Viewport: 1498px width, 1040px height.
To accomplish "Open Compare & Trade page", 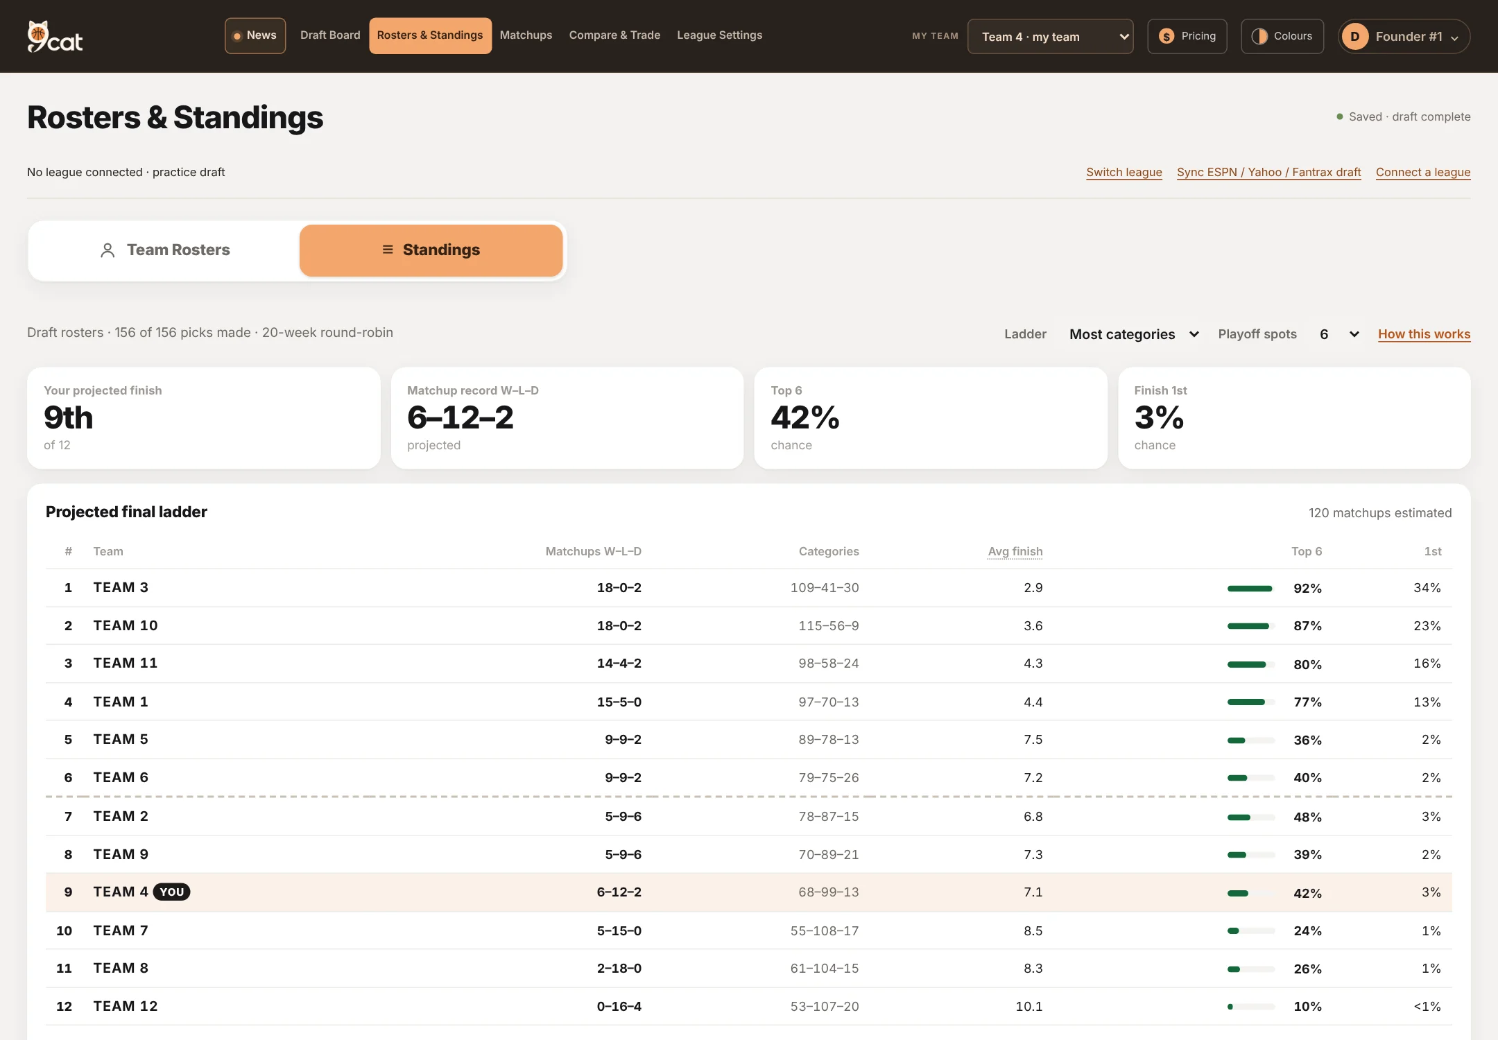I will click(x=614, y=35).
